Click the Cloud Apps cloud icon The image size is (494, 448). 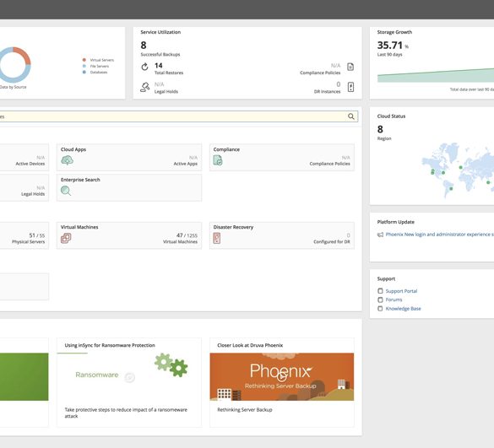pos(67,160)
